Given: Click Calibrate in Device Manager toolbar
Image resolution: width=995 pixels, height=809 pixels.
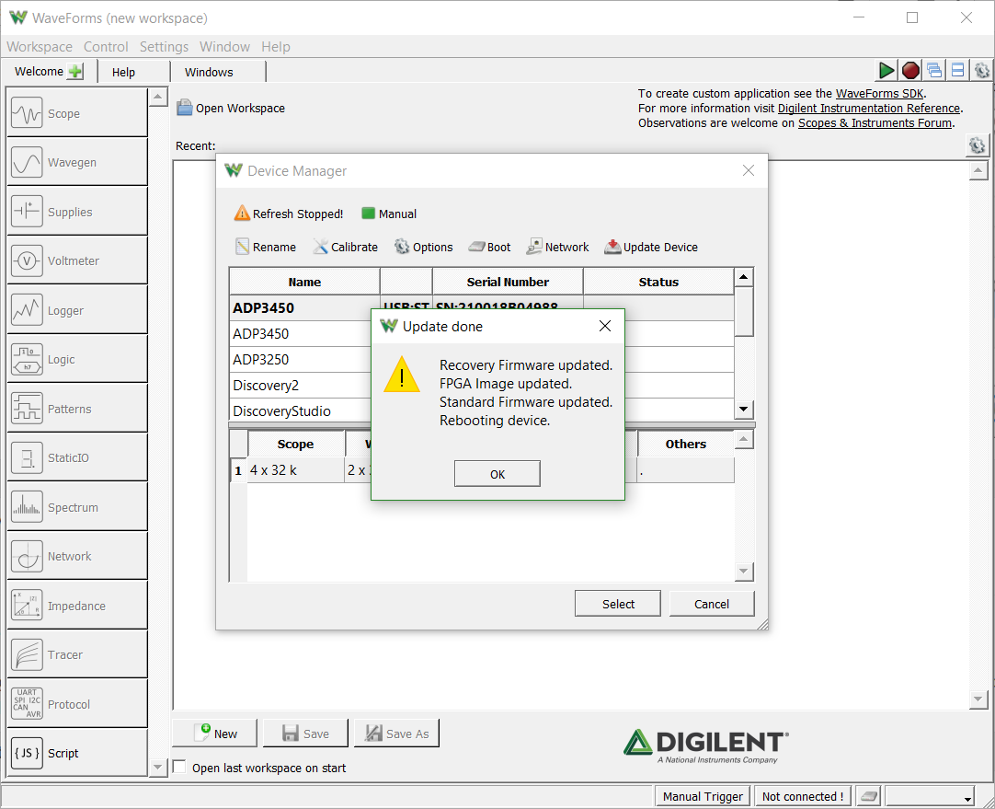Looking at the screenshot, I should [345, 247].
